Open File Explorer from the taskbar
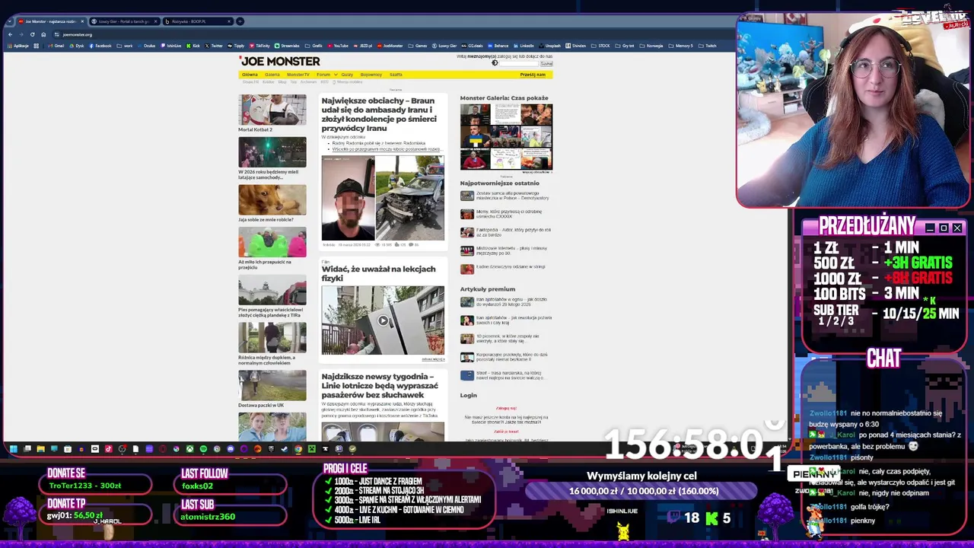 [x=41, y=448]
